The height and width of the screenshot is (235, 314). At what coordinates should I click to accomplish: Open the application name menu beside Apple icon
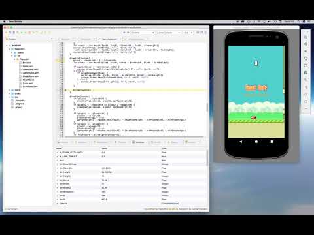[15, 22]
